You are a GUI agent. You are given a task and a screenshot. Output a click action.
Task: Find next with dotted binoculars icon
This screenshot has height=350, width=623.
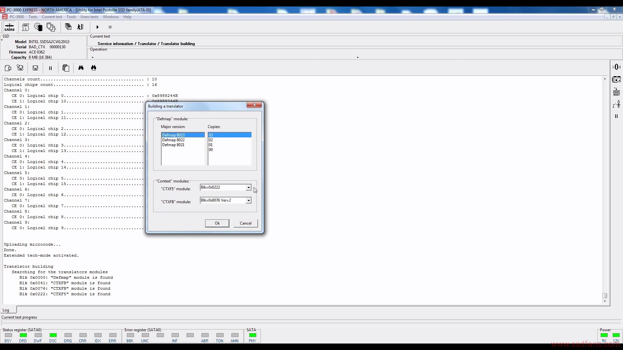[93, 68]
